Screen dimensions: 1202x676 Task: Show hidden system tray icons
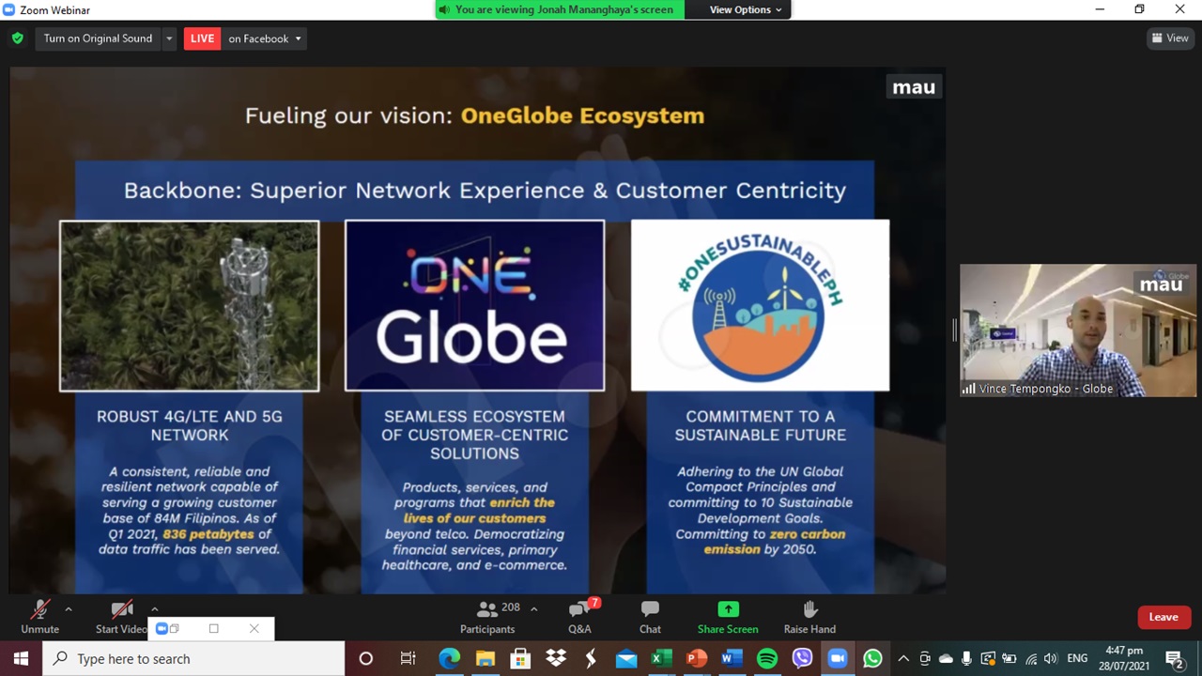903,658
